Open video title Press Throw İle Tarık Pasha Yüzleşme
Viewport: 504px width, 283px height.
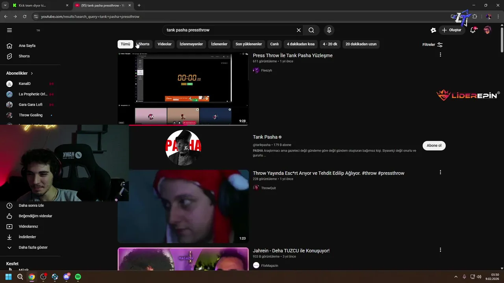(293, 55)
